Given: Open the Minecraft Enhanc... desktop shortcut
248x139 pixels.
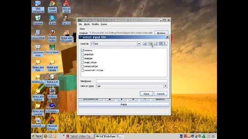Looking at the screenshot, I should tap(52, 124).
